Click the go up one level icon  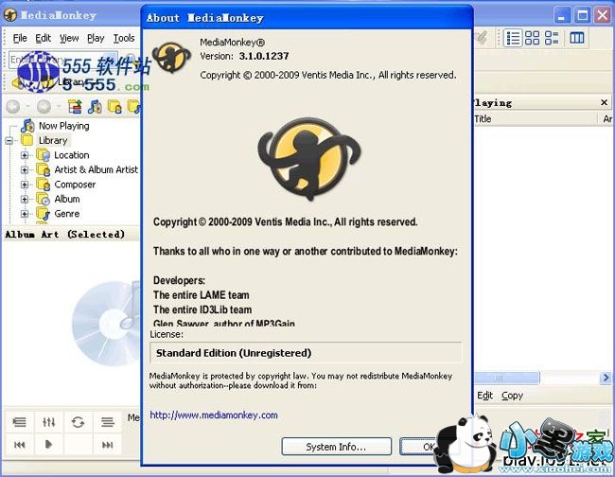click(75, 106)
